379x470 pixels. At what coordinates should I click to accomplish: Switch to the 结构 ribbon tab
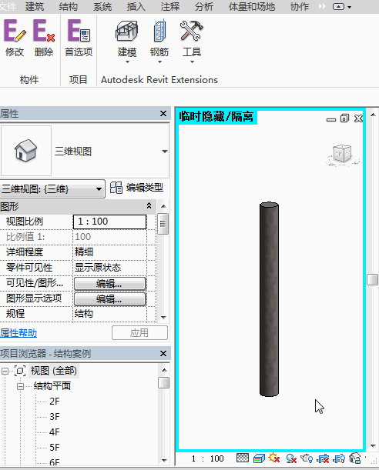[68, 7]
